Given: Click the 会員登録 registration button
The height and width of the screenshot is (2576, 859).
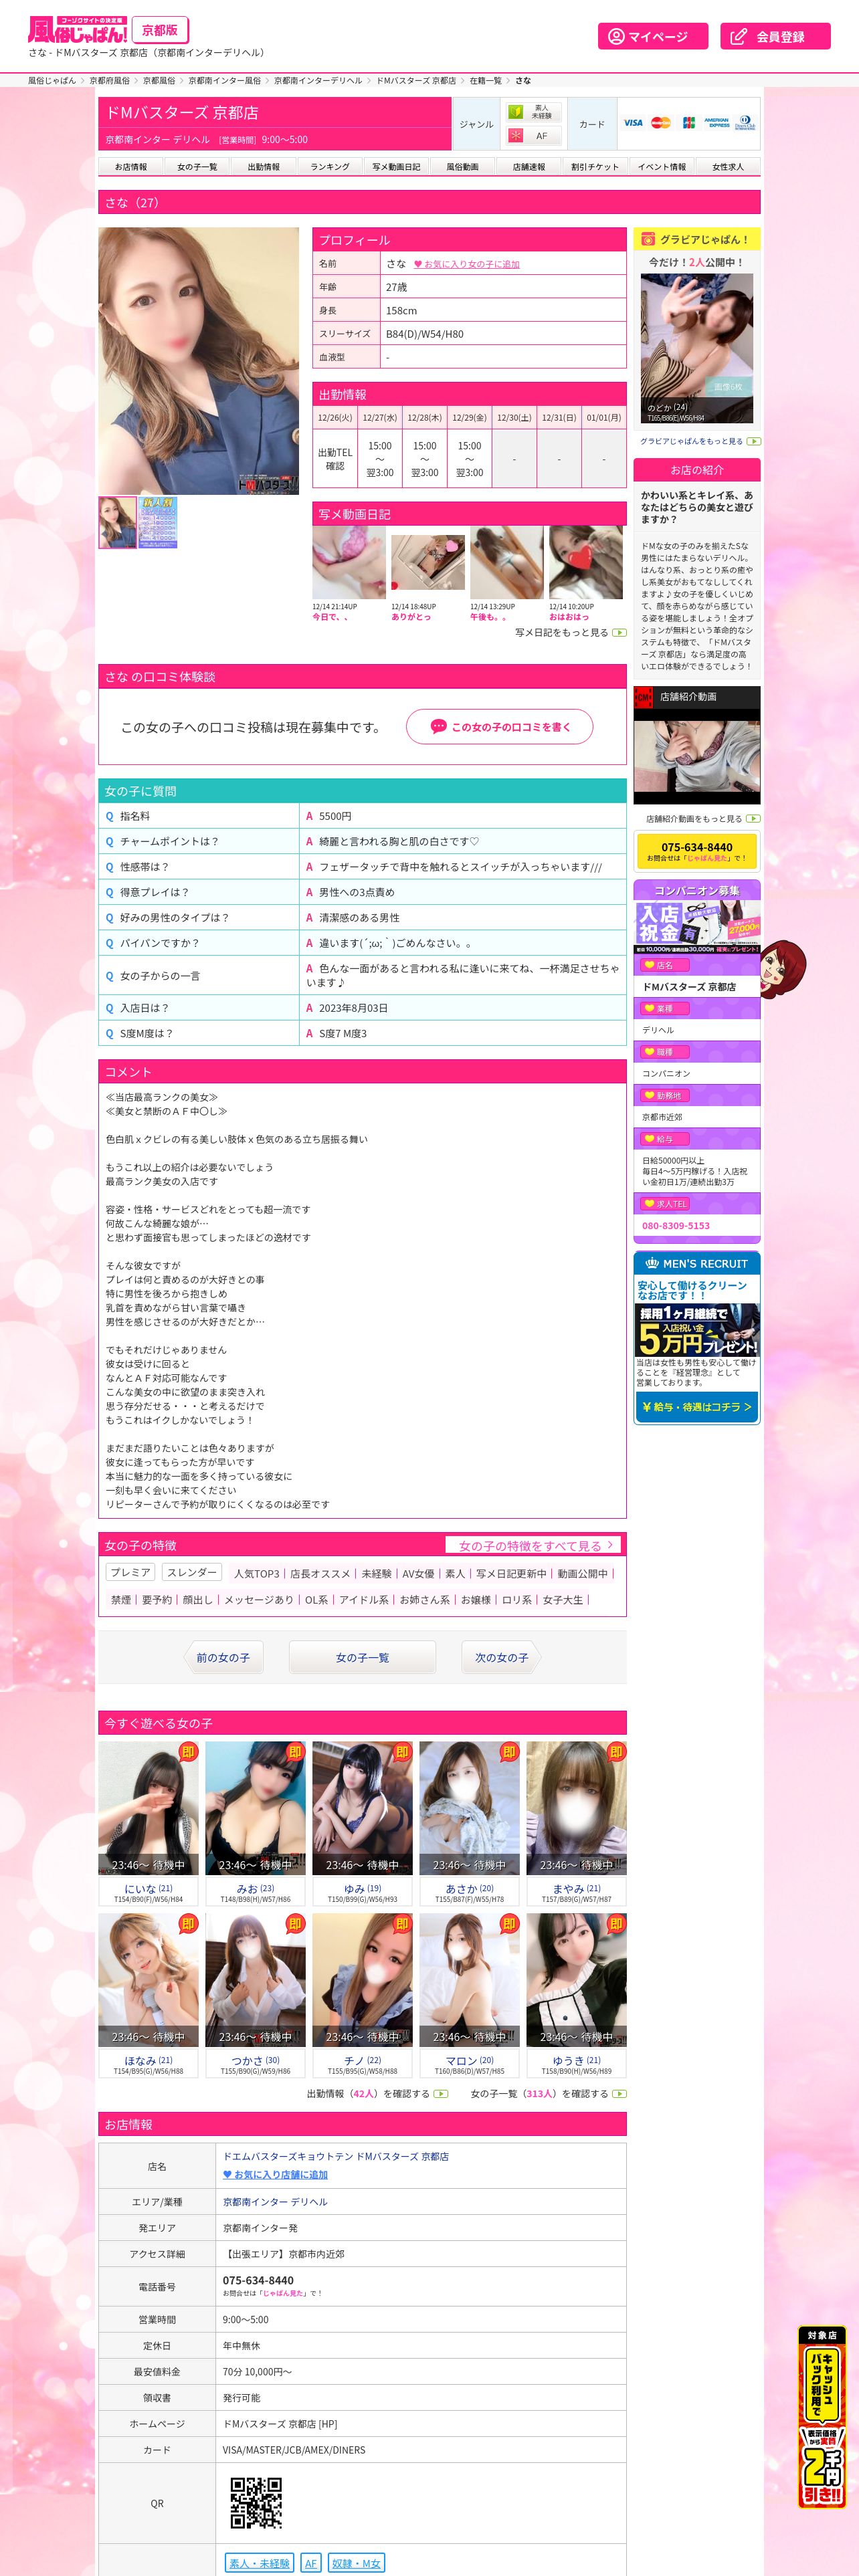Looking at the screenshot, I should click(775, 36).
